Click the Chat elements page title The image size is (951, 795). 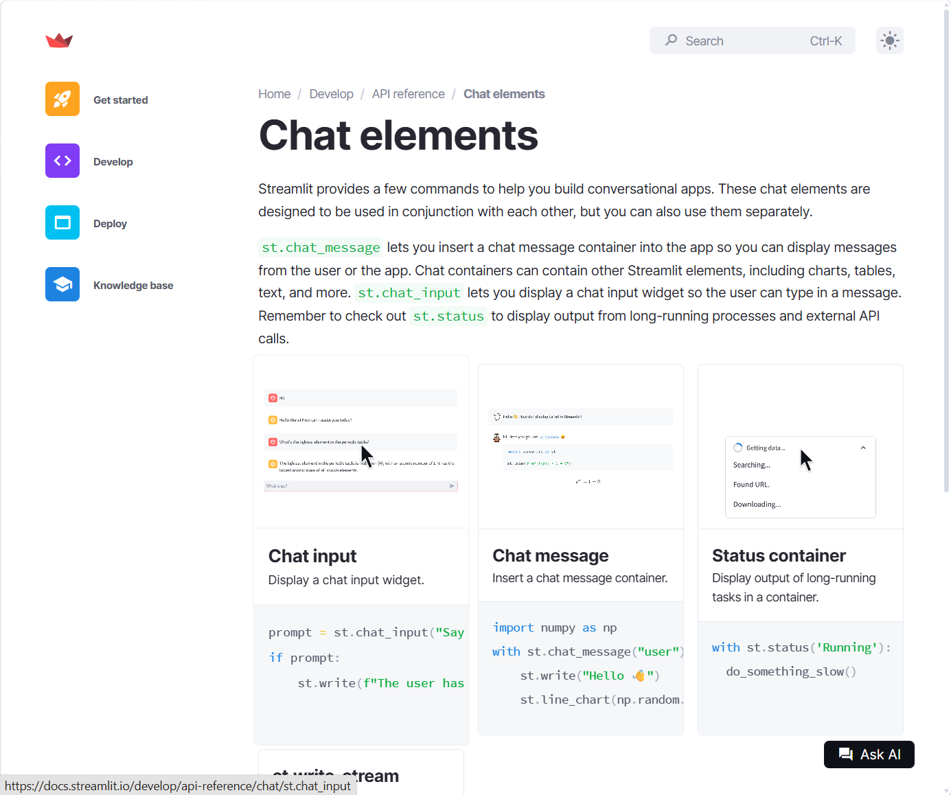point(398,135)
